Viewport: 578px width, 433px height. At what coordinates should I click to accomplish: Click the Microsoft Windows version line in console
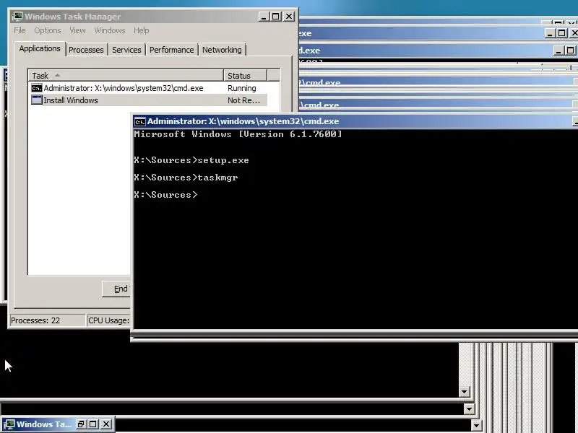pos(238,134)
